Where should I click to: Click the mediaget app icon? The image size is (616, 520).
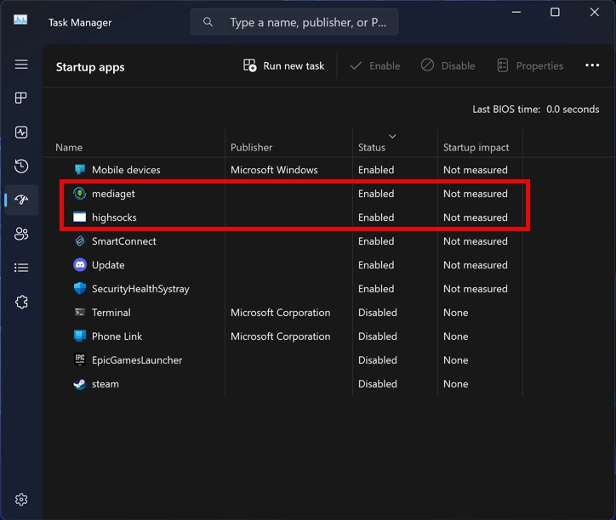tap(80, 193)
